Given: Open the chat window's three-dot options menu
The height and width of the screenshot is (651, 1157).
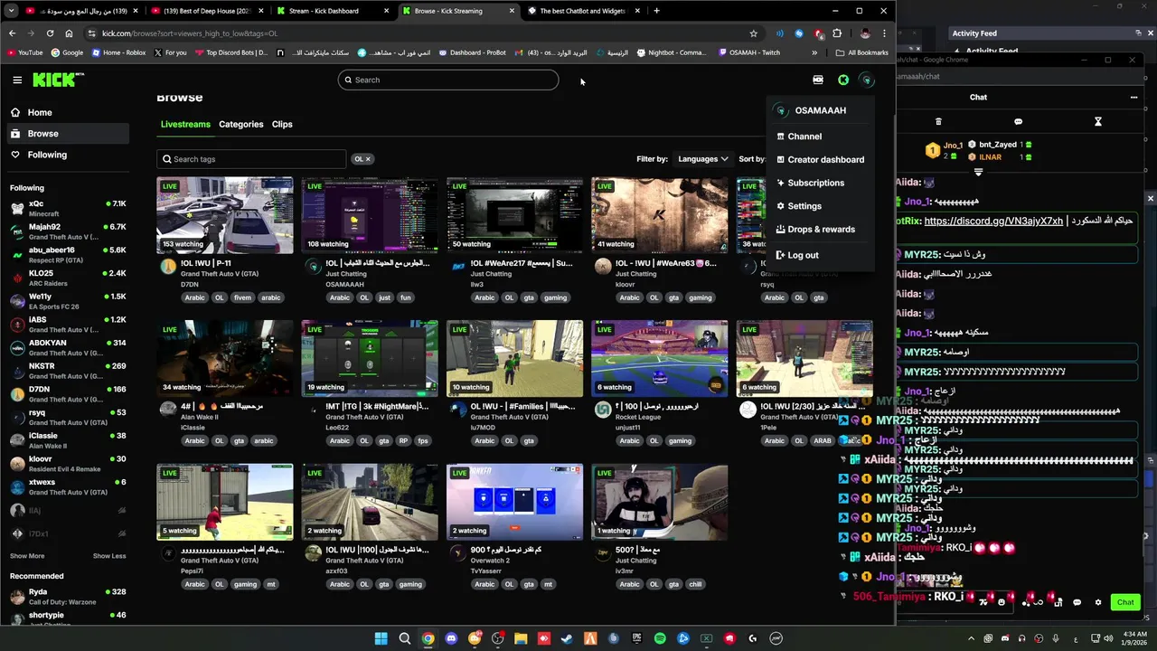Looking at the screenshot, I should pyautogui.click(x=1133, y=97).
